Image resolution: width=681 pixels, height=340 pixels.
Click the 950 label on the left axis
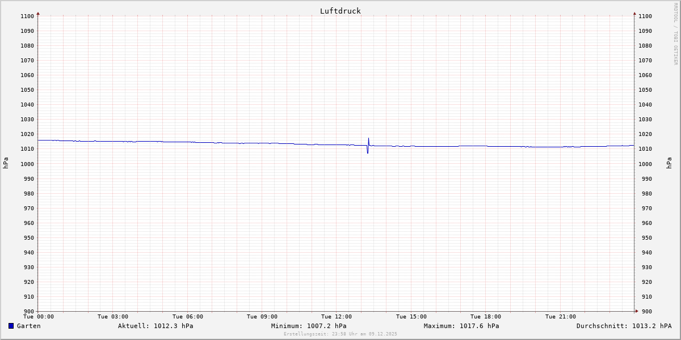[29, 238]
